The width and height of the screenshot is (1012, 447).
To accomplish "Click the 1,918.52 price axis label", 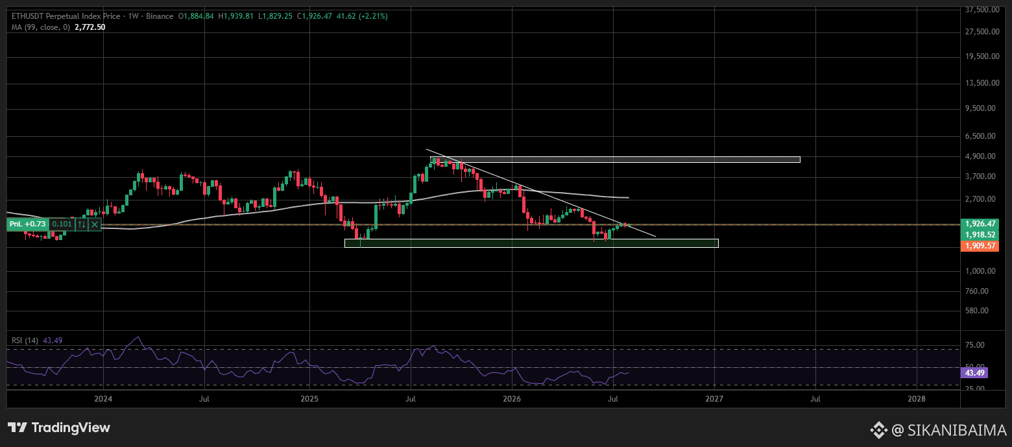I will (980, 234).
